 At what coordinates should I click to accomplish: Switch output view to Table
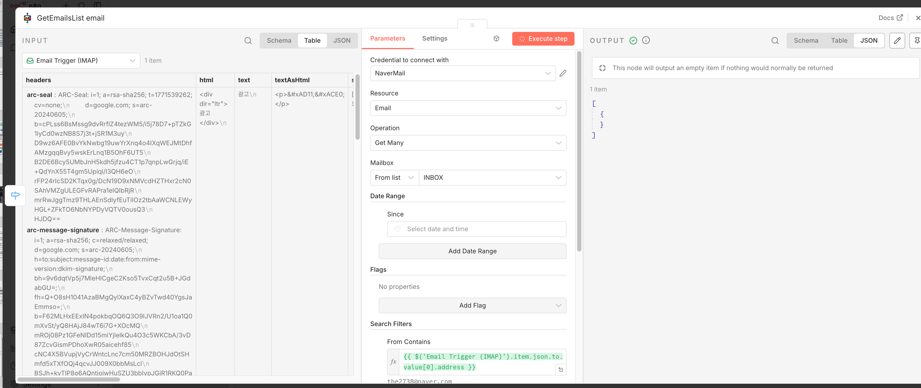click(x=839, y=41)
